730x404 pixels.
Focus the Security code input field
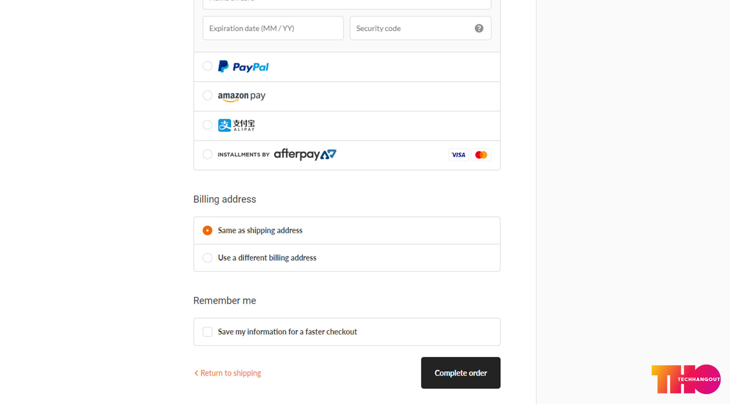pyautogui.click(x=420, y=28)
